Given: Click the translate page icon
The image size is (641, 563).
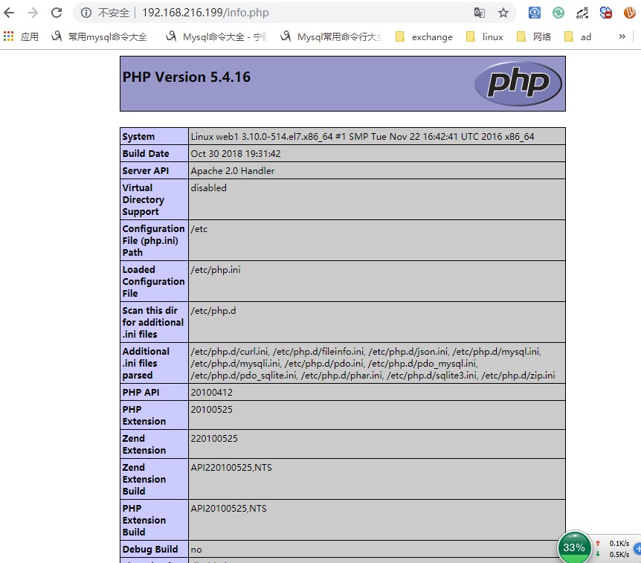Looking at the screenshot, I should pyautogui.click(x=479, y=13).
